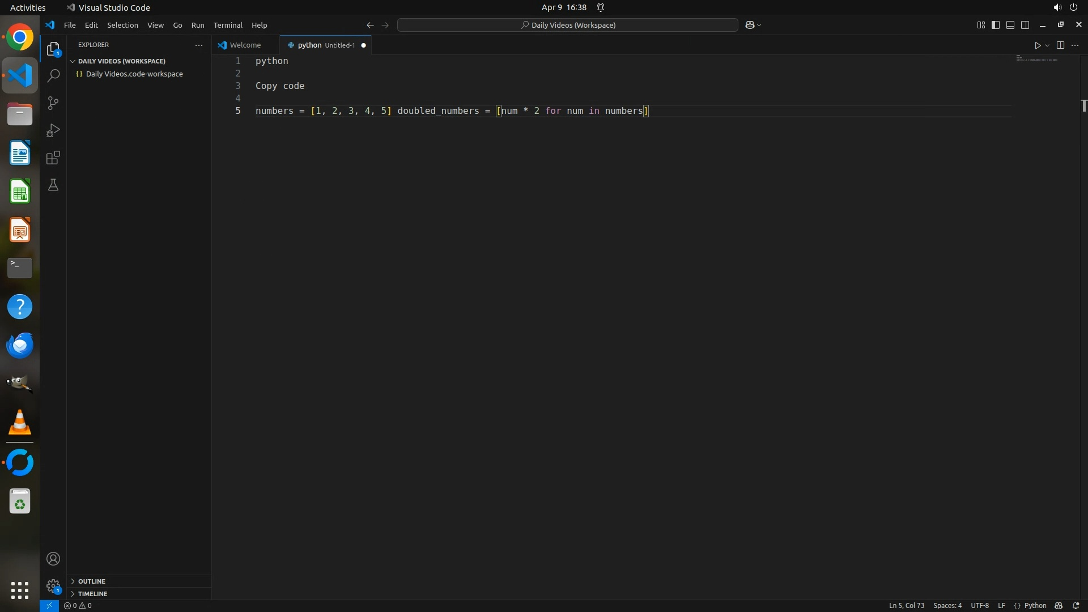Toggle Primary Side Bar visibility
Image resolution: width=1088 pixels, height=612 pixels.
coord(996,25)
